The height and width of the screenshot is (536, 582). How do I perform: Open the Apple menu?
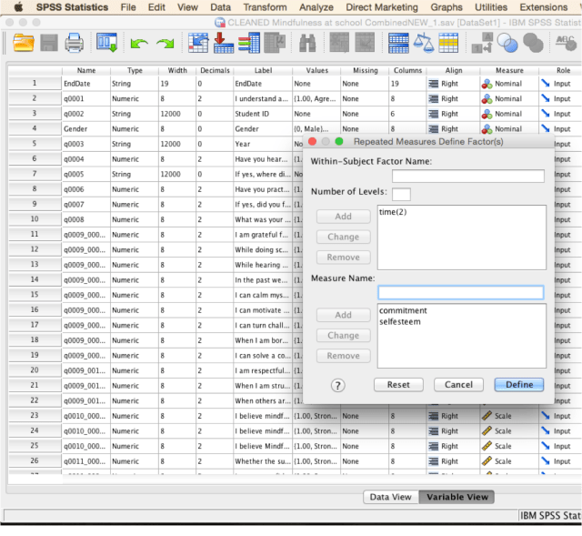[18, 7]
